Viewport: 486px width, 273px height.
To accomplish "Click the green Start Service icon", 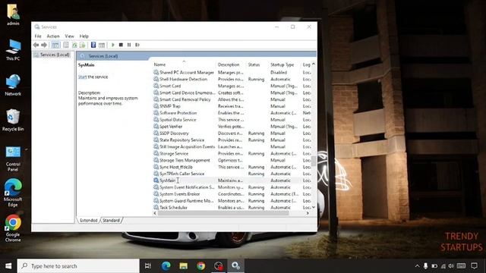I will coord(113,45).
